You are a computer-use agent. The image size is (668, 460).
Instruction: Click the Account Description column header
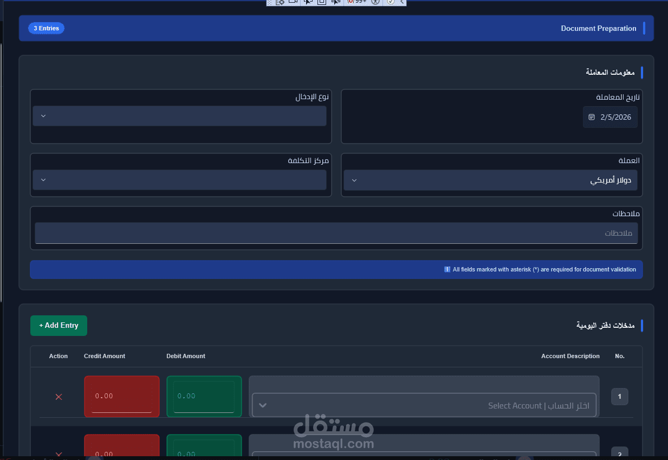(570, 356)
